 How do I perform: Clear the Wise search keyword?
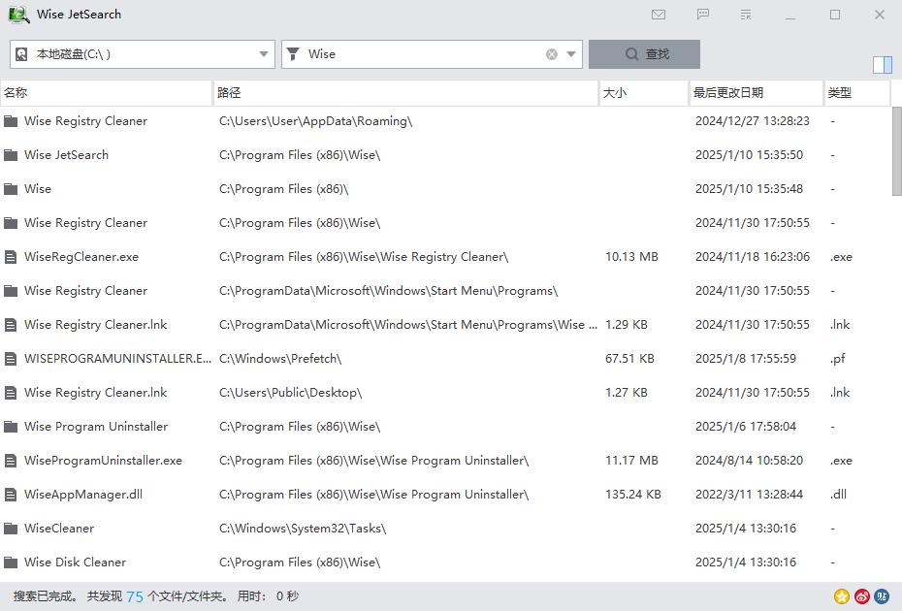click(552, 54)
